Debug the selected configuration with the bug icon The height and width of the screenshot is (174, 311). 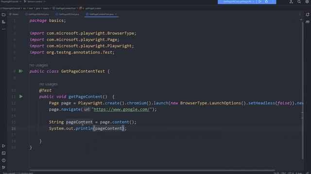(x=266, y=1)
